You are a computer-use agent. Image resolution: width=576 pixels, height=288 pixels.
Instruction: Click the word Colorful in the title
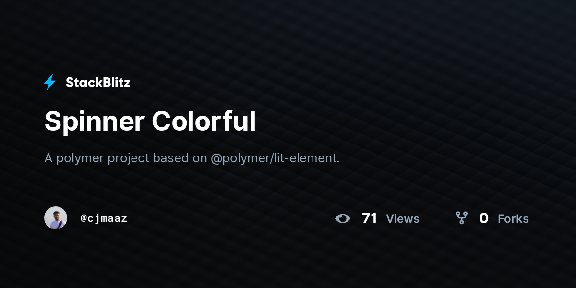204,121
